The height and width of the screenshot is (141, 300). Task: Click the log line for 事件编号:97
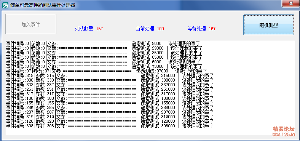click(106, 71)
